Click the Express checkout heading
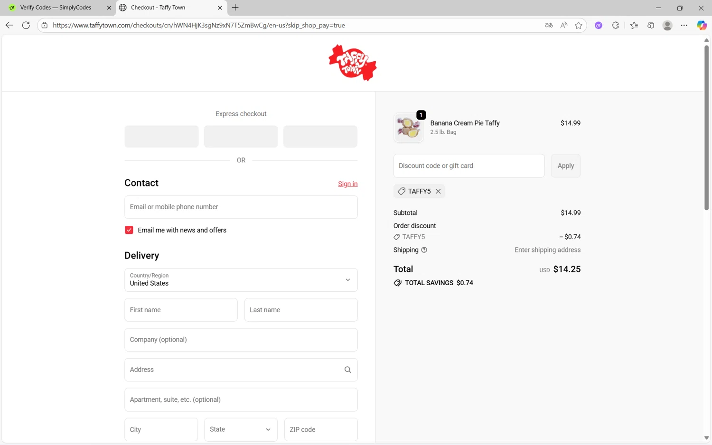The width and height of the screenshot is (712, 445). (x=241, y=114)
